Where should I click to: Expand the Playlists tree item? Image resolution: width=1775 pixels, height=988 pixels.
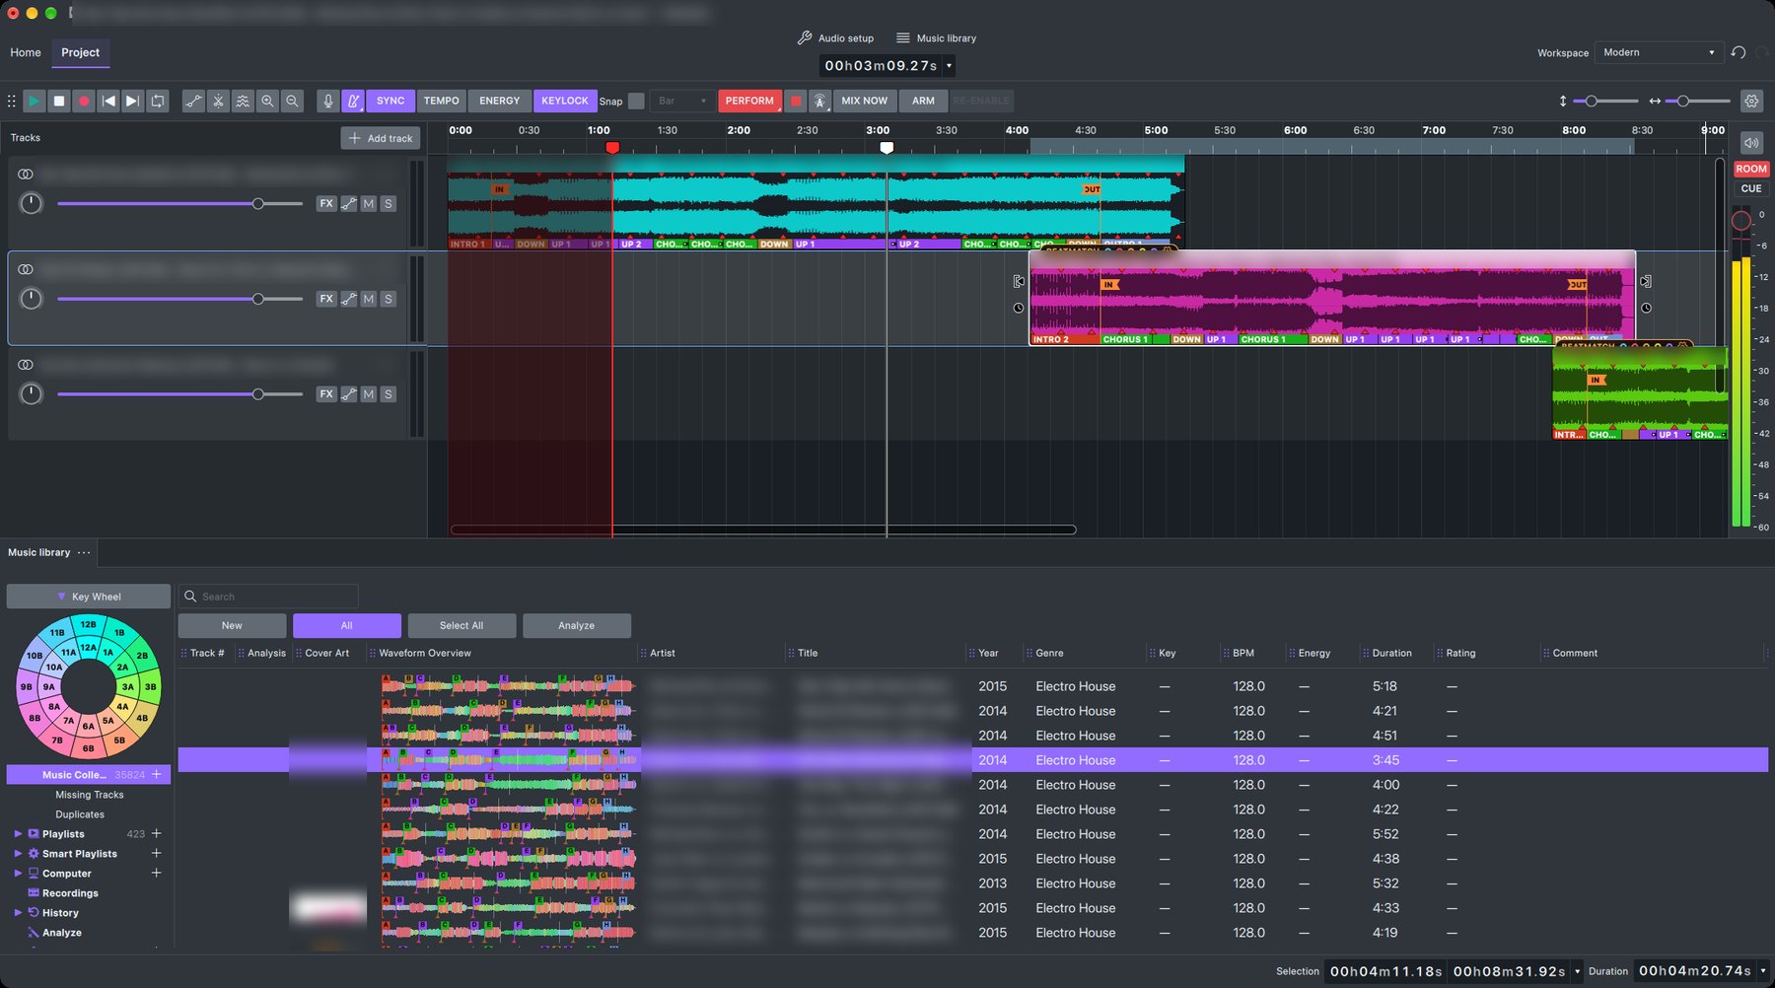click(18, 834)
